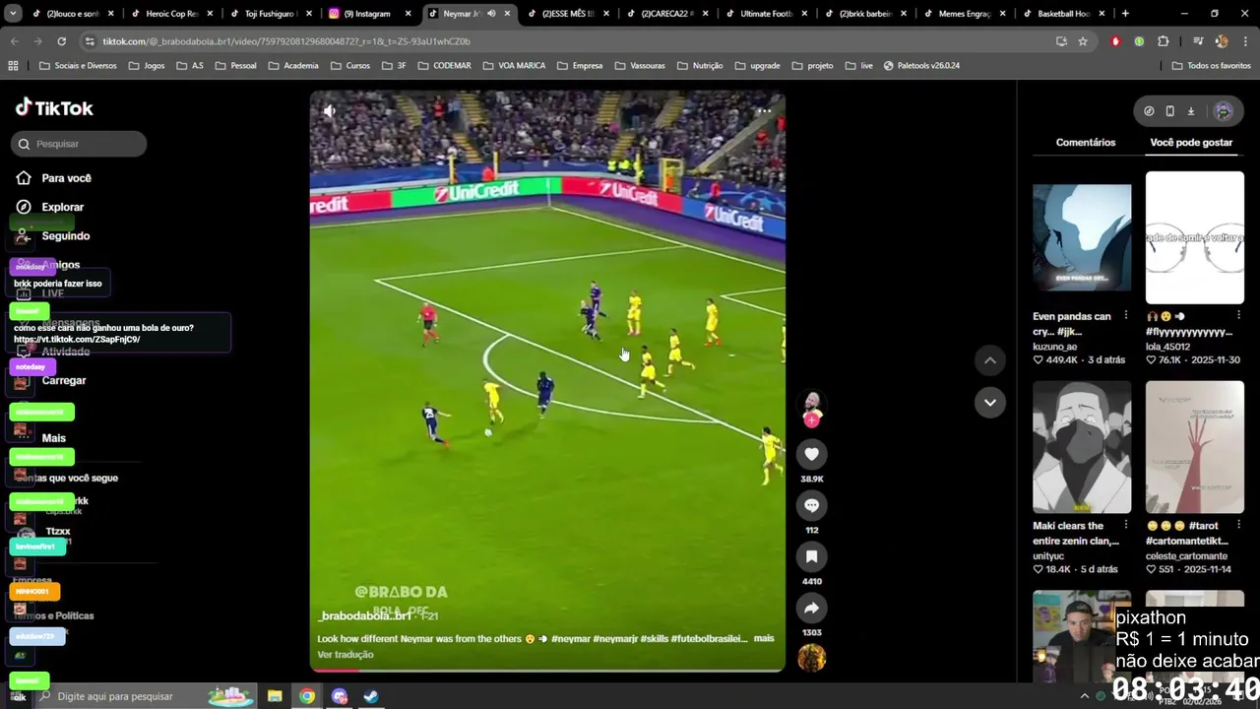Click 'Ver tradução' under the caption
1260x709 pixels.
pyautogui.click(x=346, y=655)
